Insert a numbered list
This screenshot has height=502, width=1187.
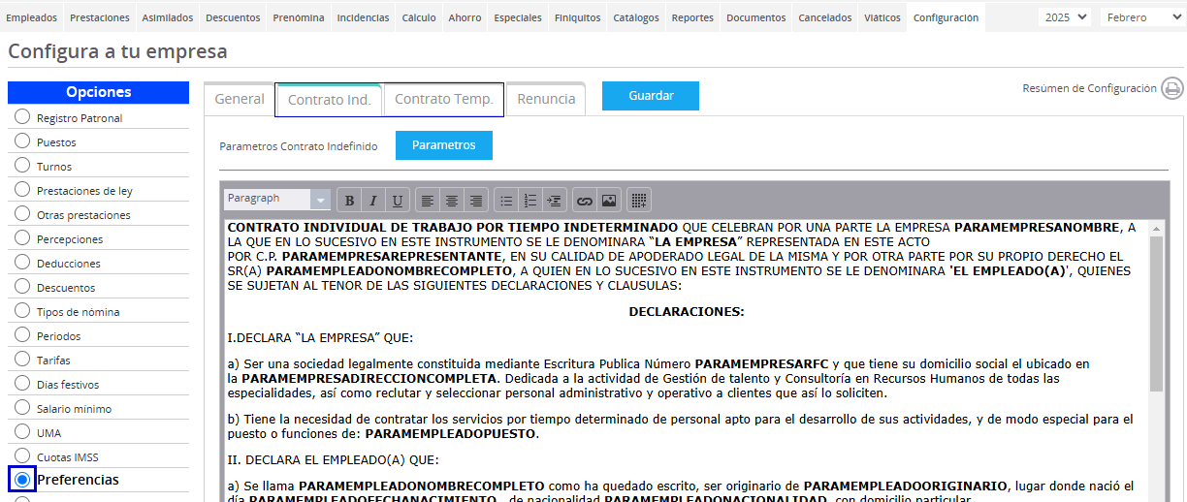(x=529, y=201)
